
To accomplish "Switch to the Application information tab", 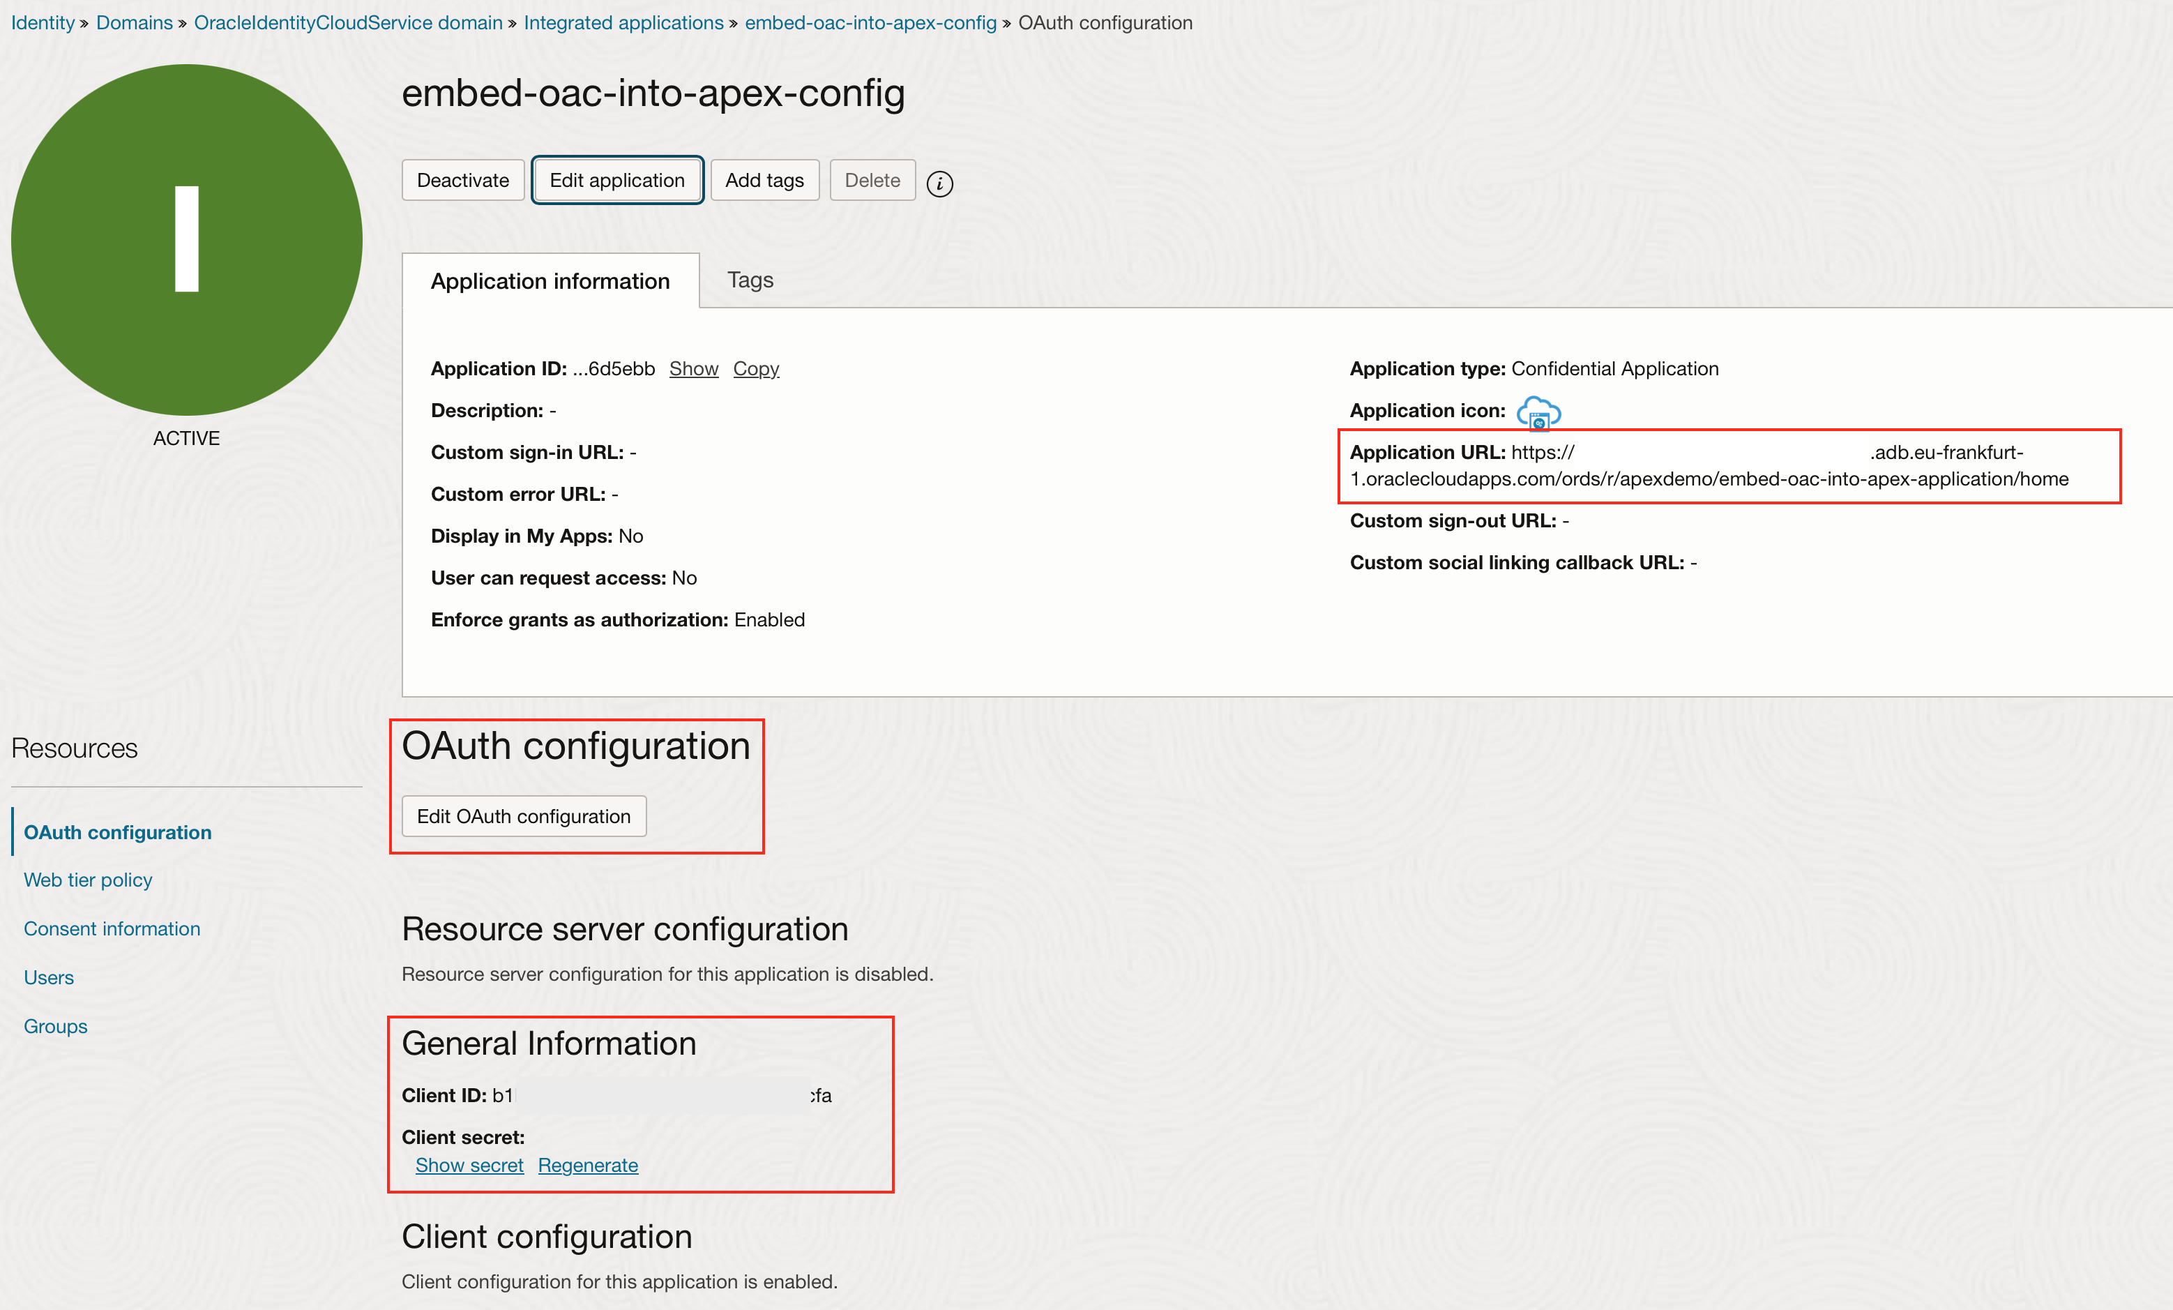I will (550, 280).
